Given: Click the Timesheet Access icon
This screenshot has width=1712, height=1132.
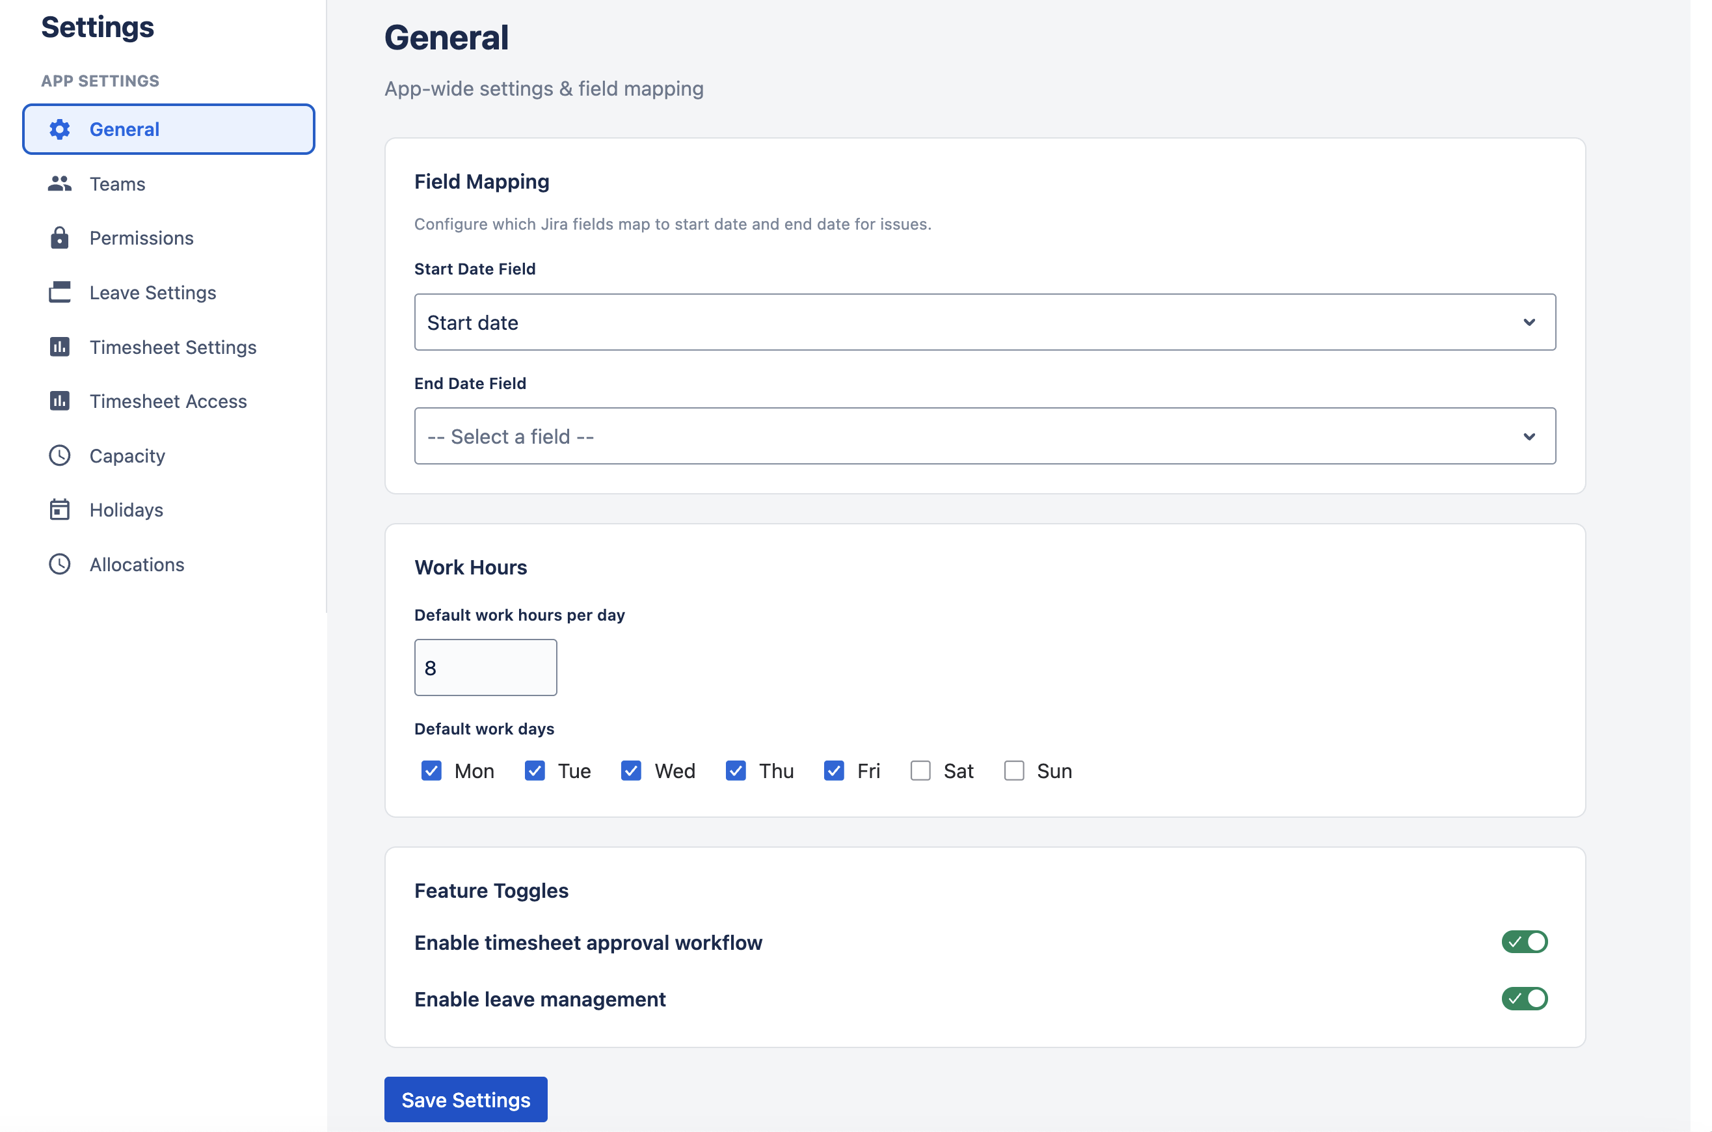Looking at the screenshot, I should click(60, 401).
